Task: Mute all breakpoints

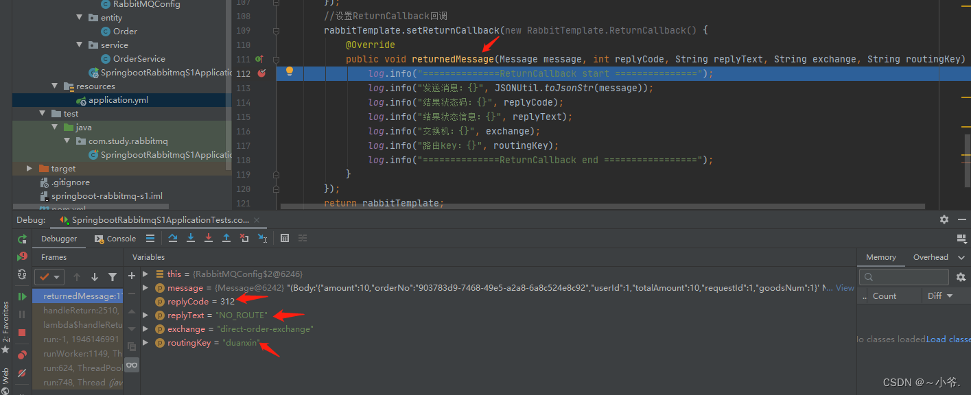Action: 23,373
